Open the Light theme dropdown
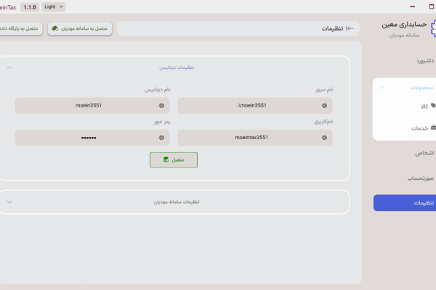Screen dimensions: 436x290 pyautogui.click(x=54, y=7)
